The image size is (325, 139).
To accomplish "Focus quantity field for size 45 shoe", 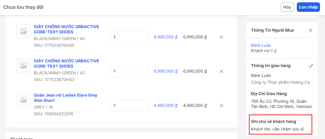I will coord(129,37).
